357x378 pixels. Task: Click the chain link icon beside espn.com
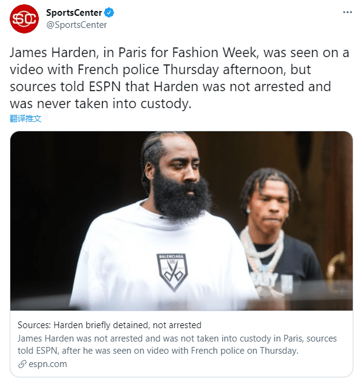click(x=22, y=364)
